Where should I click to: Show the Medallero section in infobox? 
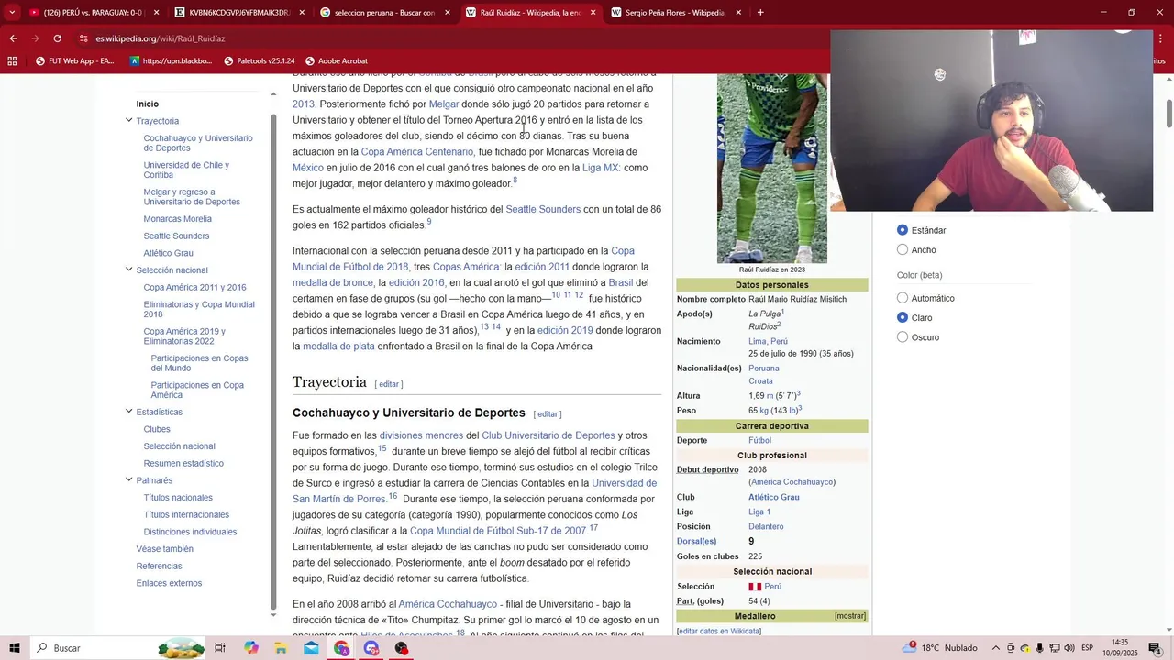[850, 616]
